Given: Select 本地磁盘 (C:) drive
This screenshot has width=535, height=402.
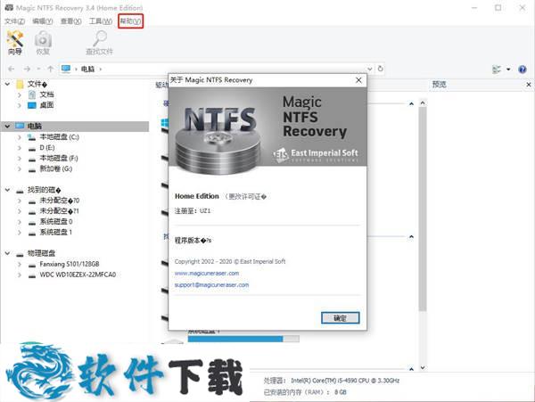Looking at the screenshot, I should (x=59, y=137).
